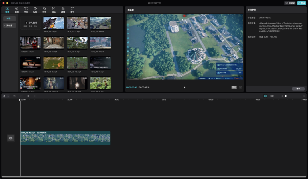Open the 特效 (Effects) tab

44,10
